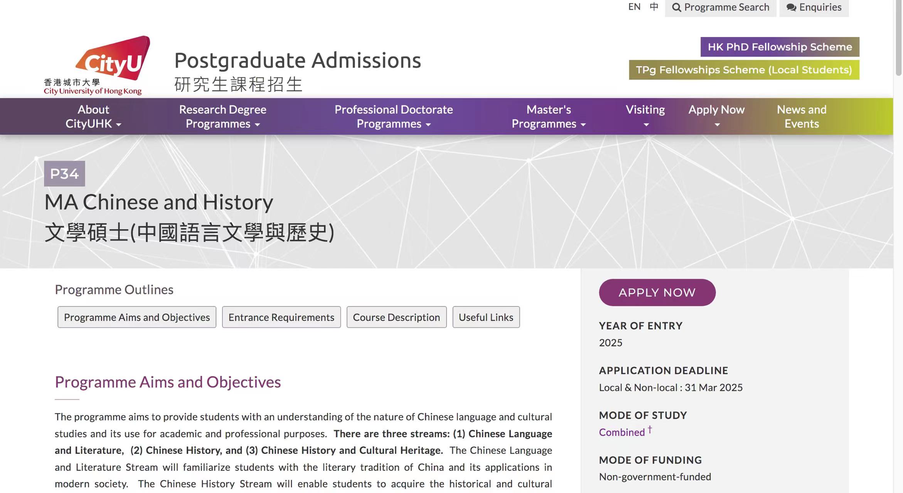This screenshot has width=903, height=493.
Task: Open the Master's Programmes dropdown
Action: (x=548, y=116)
